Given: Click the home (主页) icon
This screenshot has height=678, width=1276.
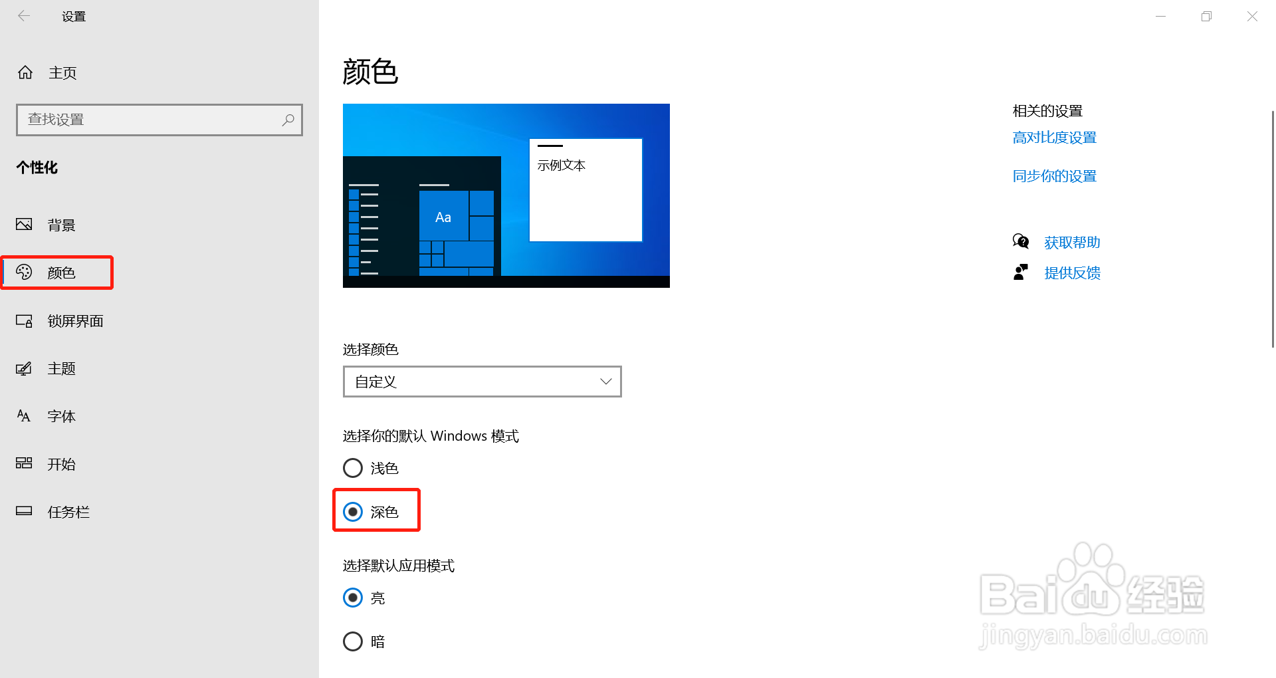Looking at the screenshot, I should (x=25, y=72).
